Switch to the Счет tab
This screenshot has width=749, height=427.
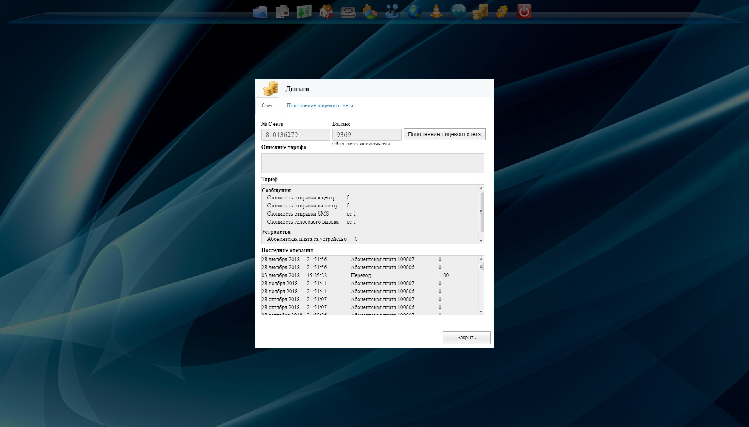pyautogui.click(x=267, y=106)
